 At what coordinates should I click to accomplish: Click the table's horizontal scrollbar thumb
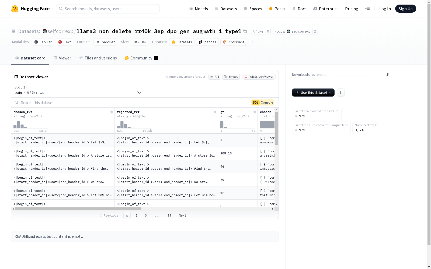[78, 209]
